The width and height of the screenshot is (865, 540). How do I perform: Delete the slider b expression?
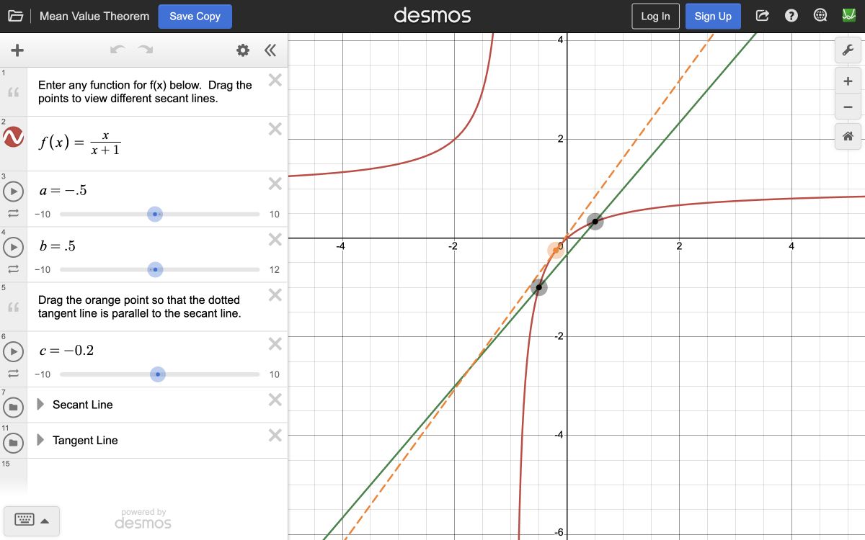coord(275,239)
